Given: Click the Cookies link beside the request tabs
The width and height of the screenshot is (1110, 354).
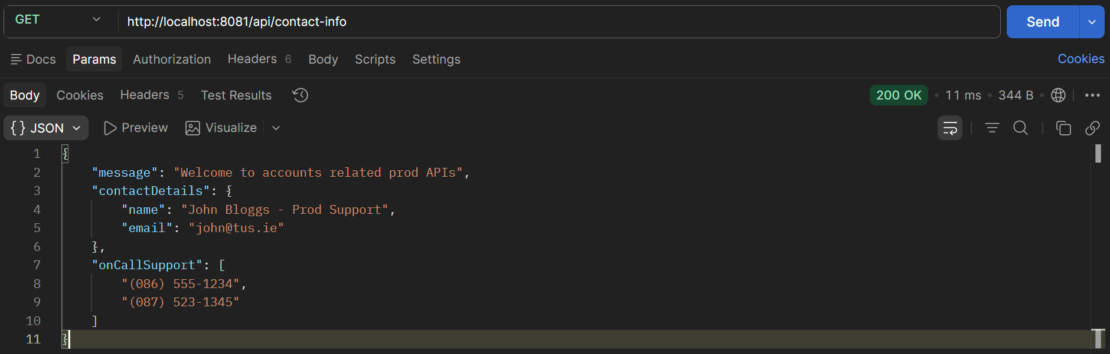Looking at the screenshot, I should click(x=1080, y=59).
